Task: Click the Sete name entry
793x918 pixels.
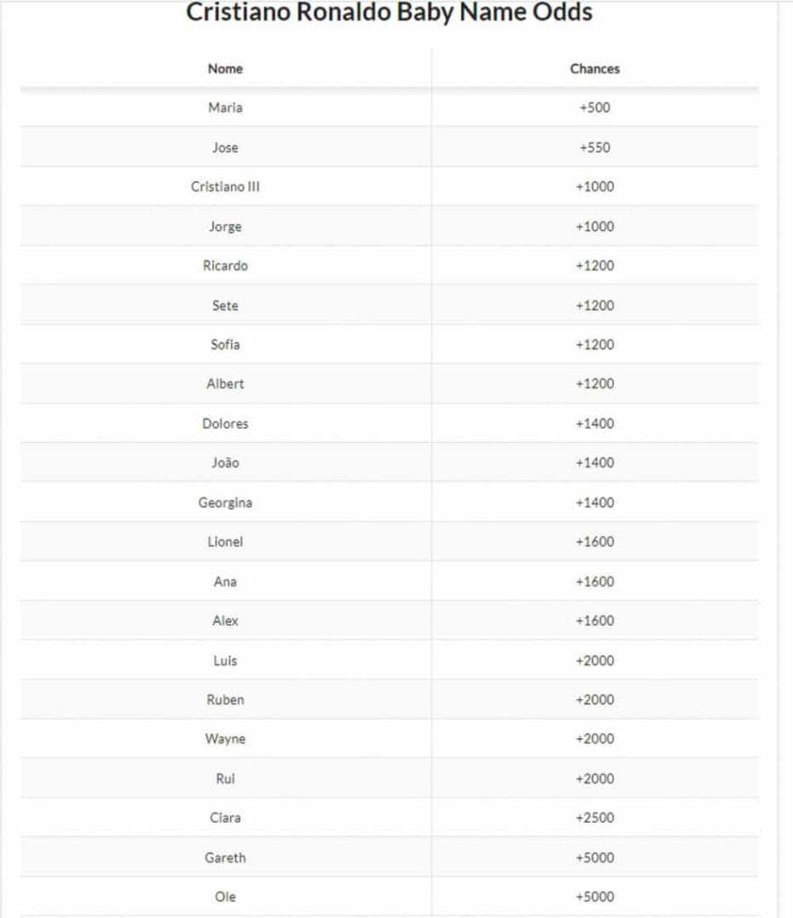Action: tap(225, 305)
